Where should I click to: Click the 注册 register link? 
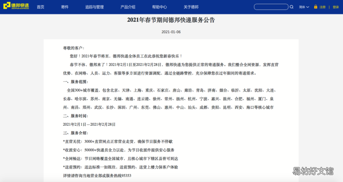(x=322, y=7)
